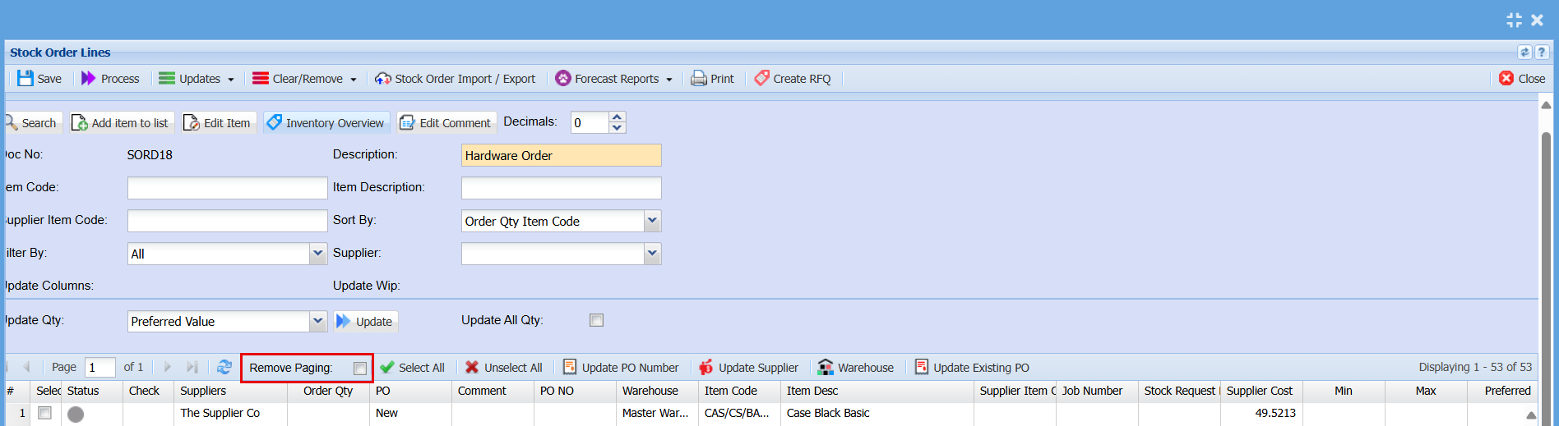
Task: Click Update Supplier
Action: point(748,368)
